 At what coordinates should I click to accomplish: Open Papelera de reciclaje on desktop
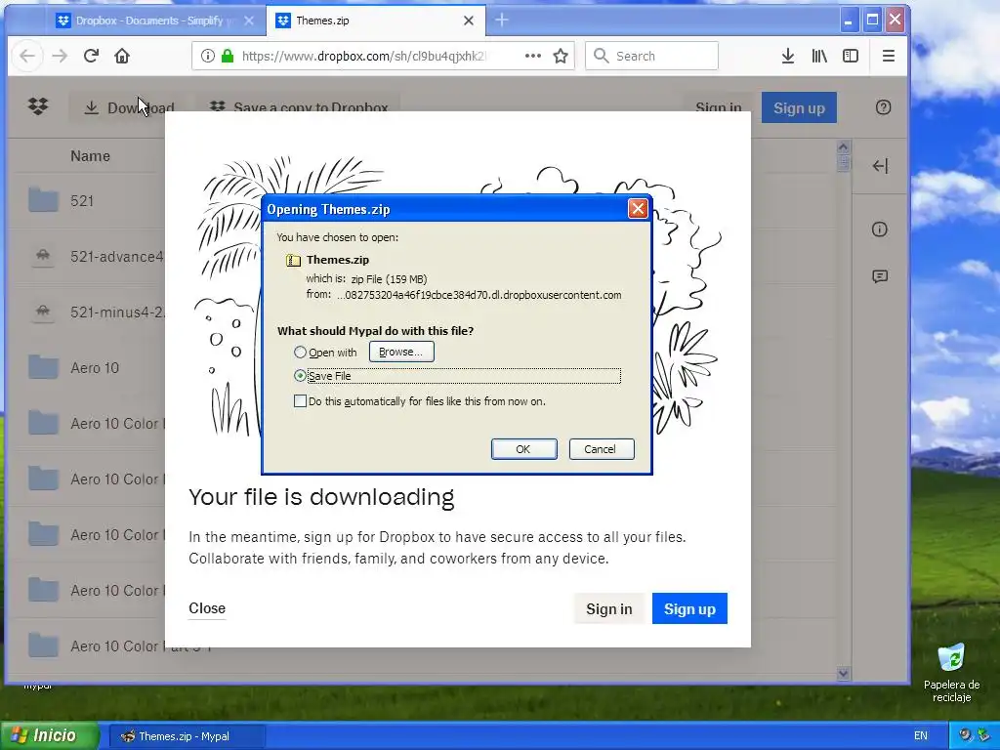coord(951,673)
